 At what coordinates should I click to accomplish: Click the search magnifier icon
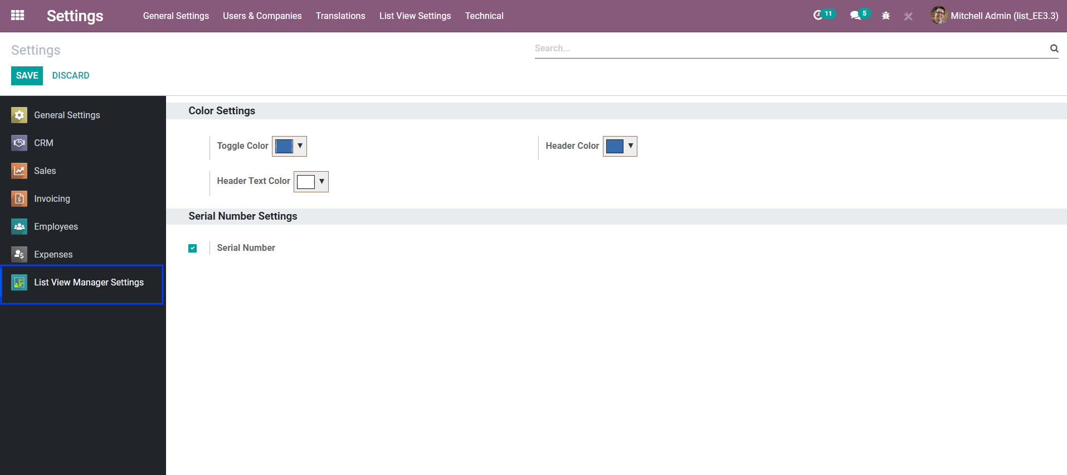coord(1054,49)
